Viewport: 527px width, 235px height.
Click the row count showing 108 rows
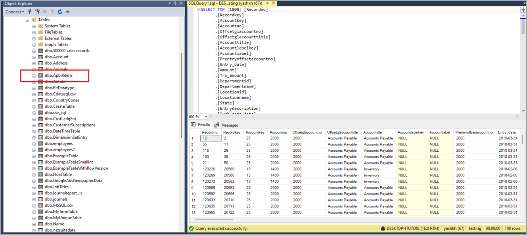pyautogui.click(x=513, y=228)
